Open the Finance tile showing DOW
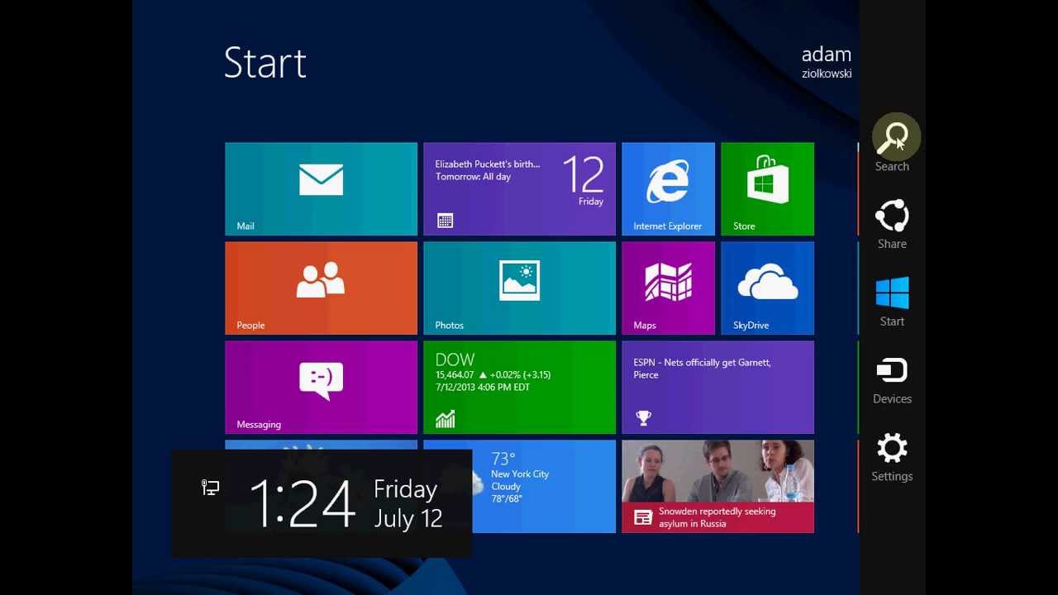Image resolution: width=1058 pixels, height=595 pixels. [x=519, y=388]
